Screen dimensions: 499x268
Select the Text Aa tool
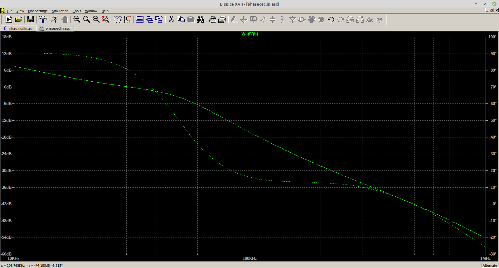click(x=370, y=19)
